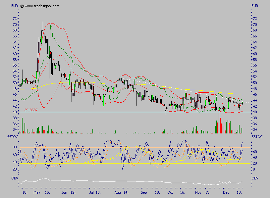Pick the Oct date label on time axis
This screenshot has width=270, height=198.
click(x=170, y=192)
